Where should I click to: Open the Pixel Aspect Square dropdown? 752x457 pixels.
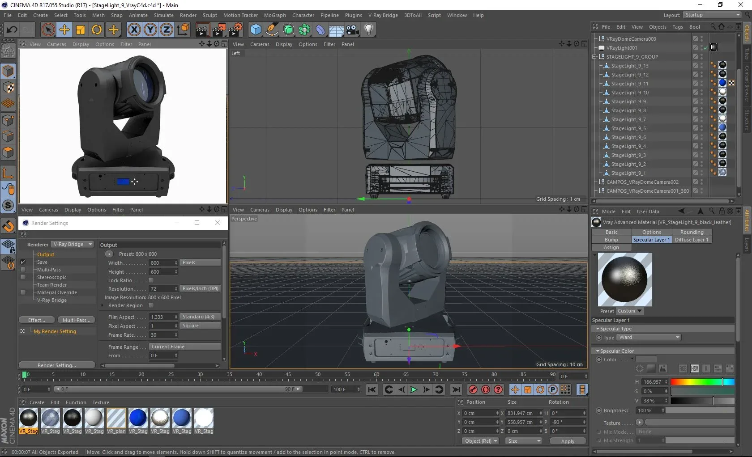click(x=200, y=326)
